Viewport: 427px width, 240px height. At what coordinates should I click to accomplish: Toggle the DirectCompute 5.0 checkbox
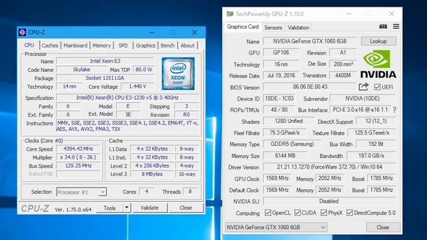[350, 213]
